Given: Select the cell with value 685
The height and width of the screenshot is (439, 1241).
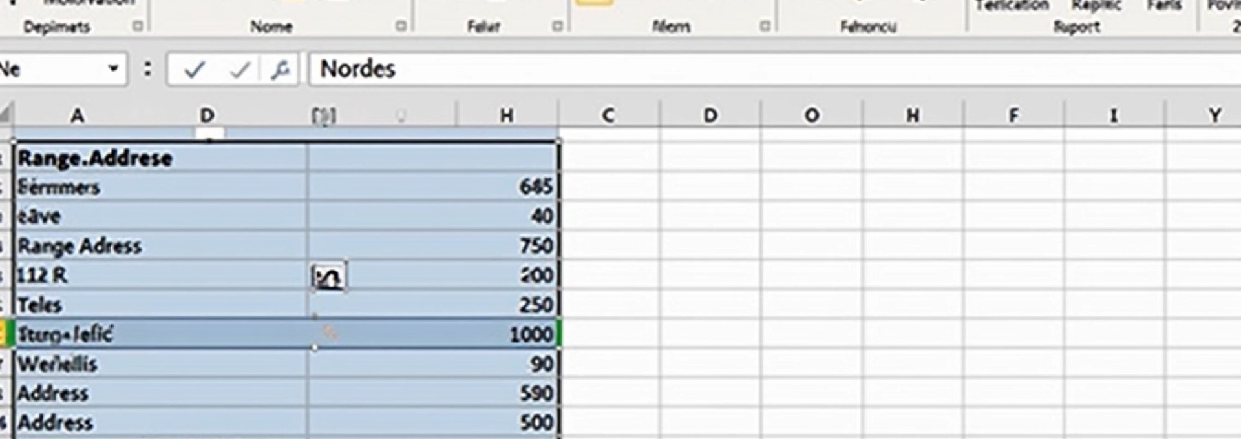Looking at the screenshot, I should pos(433,187).
